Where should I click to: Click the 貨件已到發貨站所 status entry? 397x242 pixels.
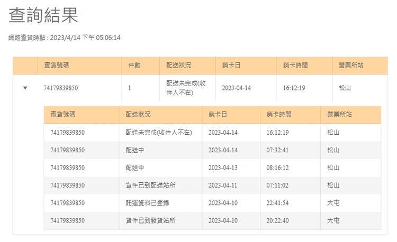pos(150,220)
